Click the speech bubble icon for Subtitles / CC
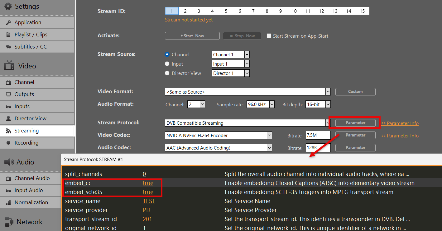Screen dimensions: 442x231 click(x=8, y=47)
